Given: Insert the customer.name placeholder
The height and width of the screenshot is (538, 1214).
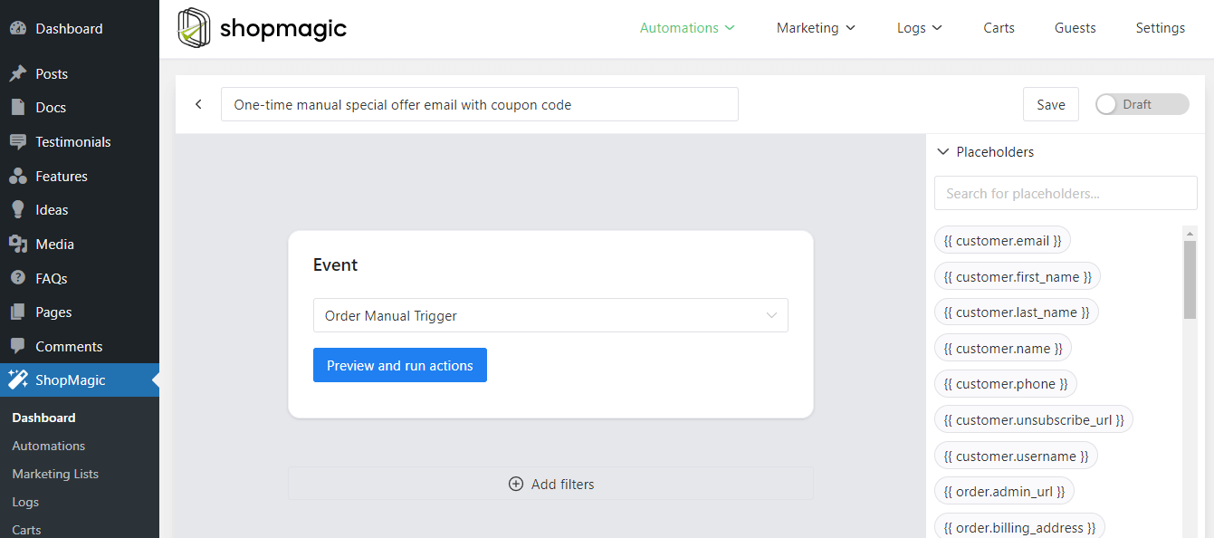Looking at the screenshot, I should pyautogui.click(x=1003, y=348).
